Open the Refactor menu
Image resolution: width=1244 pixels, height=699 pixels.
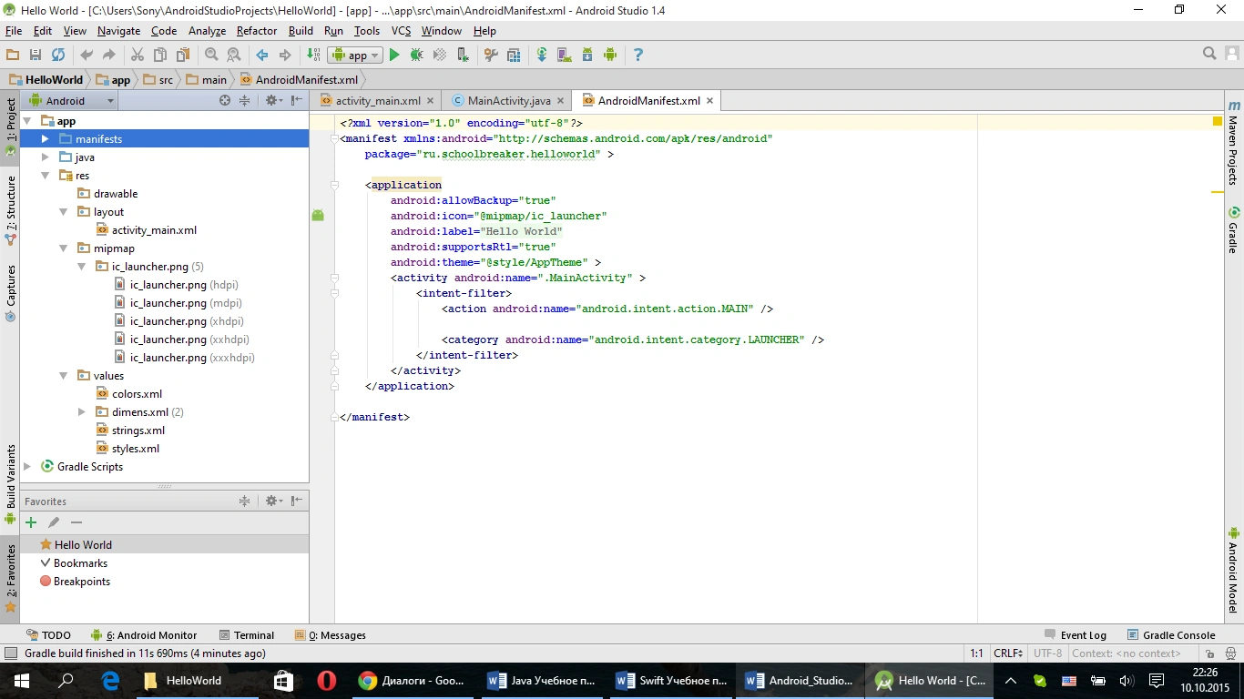[256, 31]
